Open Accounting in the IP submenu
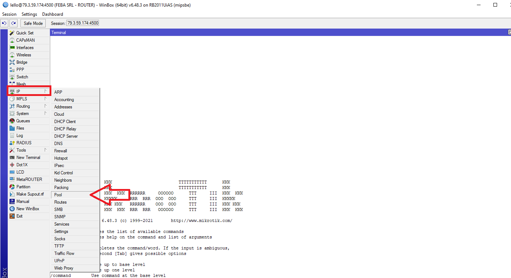The width and height of the screenshot is (511, 278). click(75, 100)
